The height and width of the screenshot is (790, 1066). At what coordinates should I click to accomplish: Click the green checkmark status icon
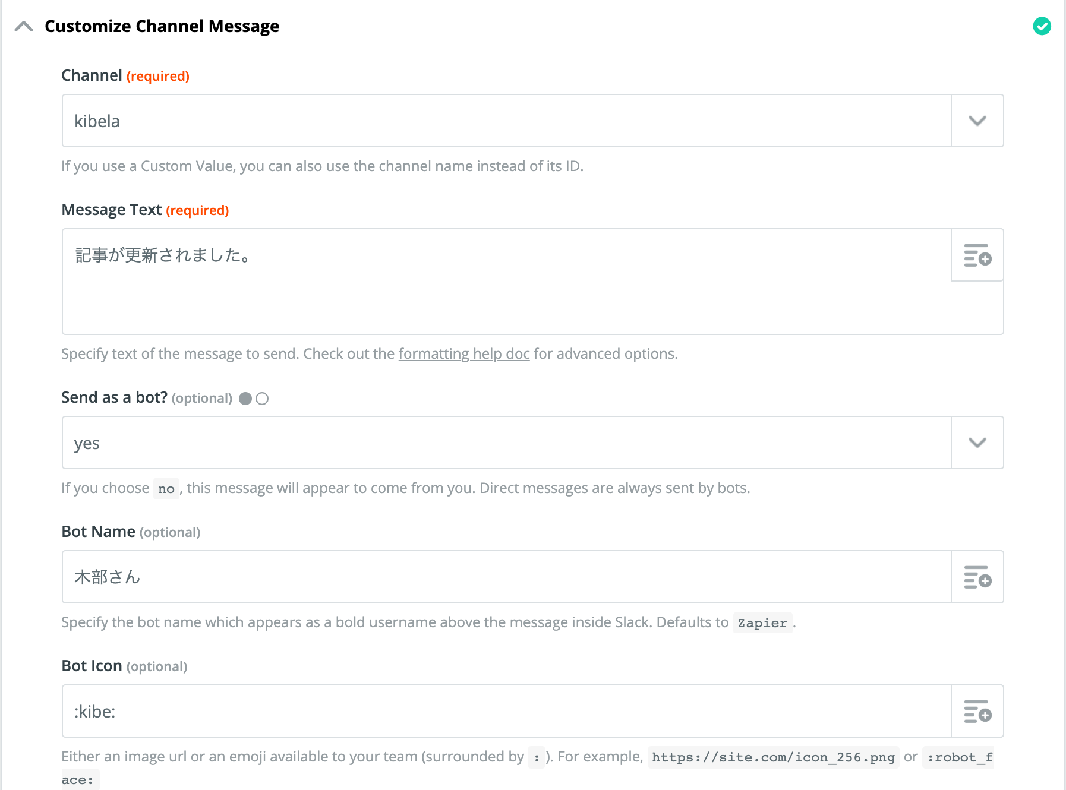pos(1042,26)
